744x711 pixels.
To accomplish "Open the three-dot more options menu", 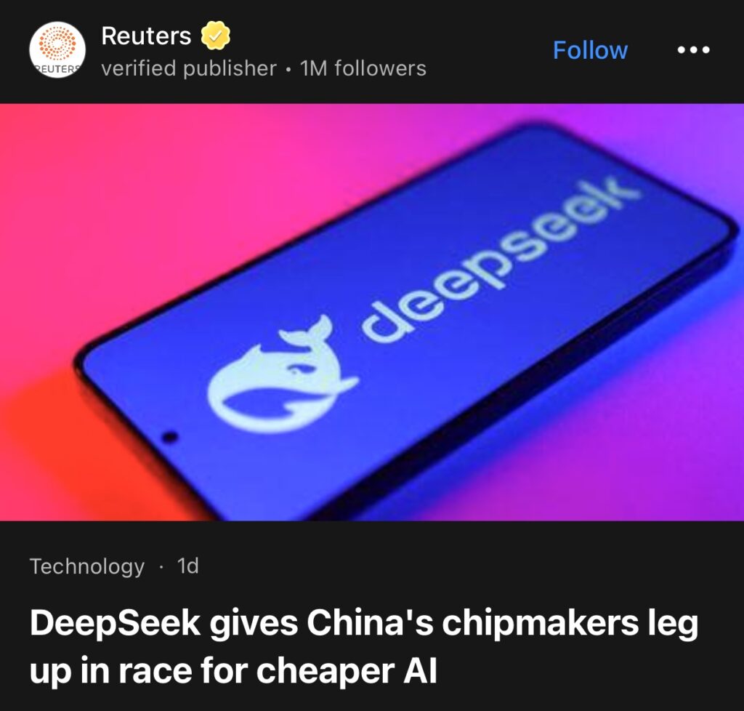I will click(x=694, y=50).
